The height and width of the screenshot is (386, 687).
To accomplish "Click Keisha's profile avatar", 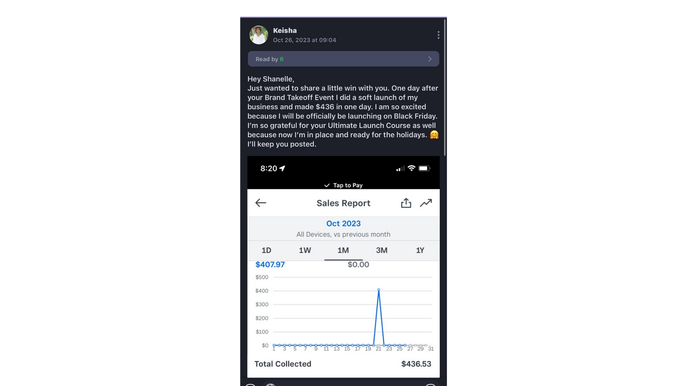I will coord(259,35).
